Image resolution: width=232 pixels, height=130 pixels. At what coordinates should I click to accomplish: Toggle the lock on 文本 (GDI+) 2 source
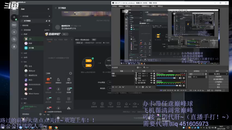pos(154,73)
